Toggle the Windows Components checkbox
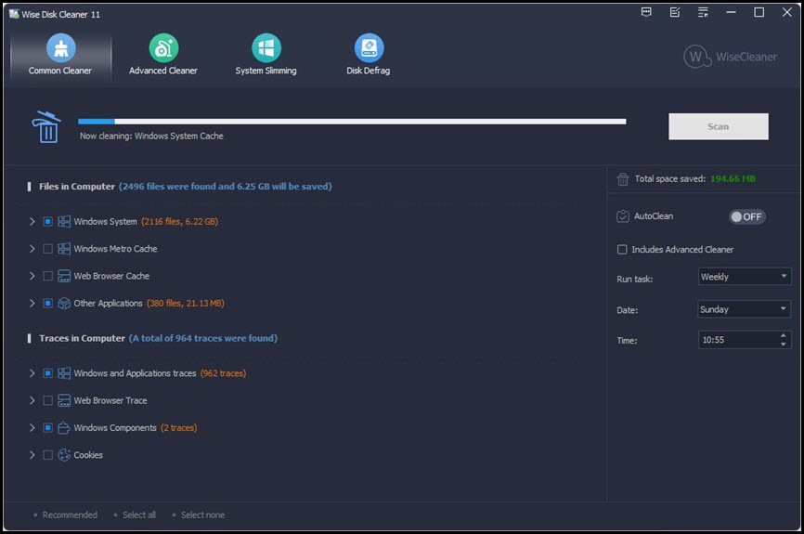 pos(47,428)
